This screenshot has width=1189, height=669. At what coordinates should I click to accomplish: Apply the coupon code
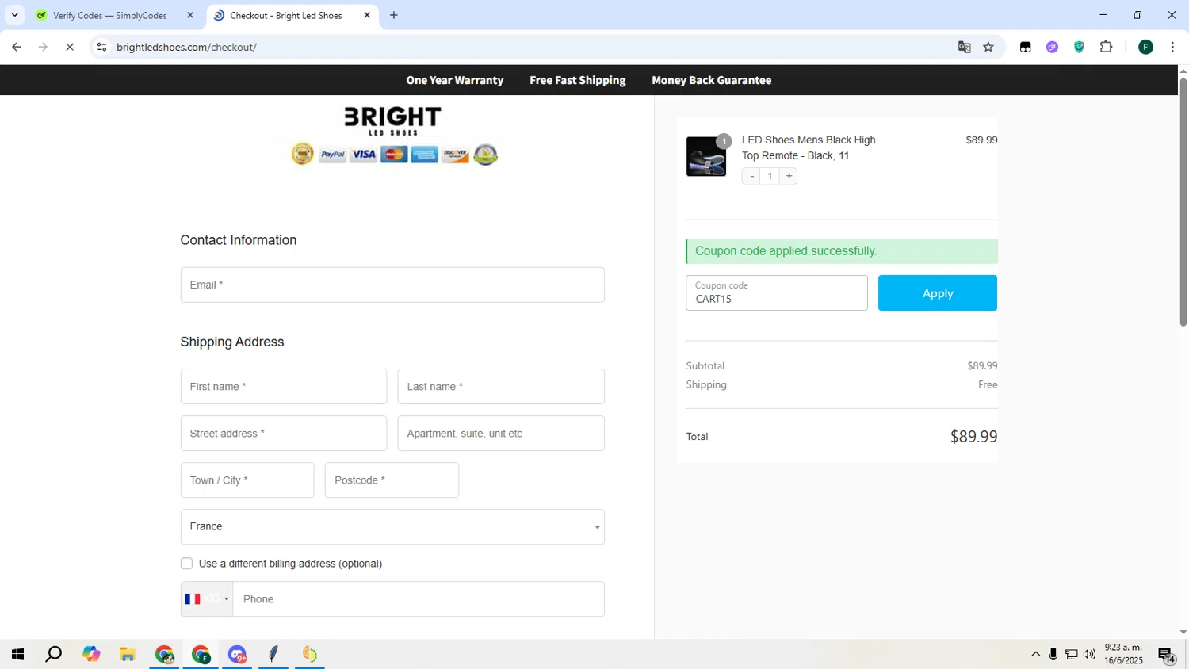(938, 292)
